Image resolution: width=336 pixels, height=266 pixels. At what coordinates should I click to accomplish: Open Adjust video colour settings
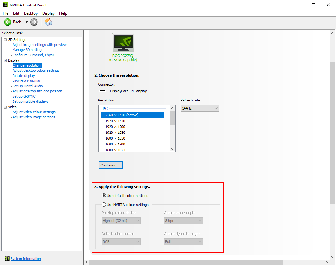[x=34, y=112]
